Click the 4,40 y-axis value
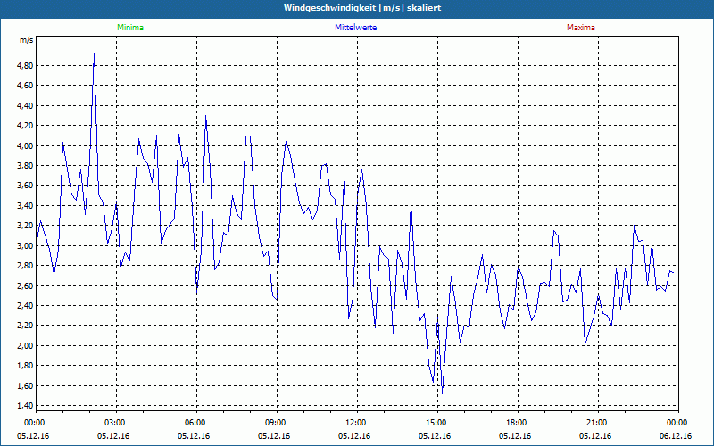This screenshot has height=446, width=714. coord(24,105)
